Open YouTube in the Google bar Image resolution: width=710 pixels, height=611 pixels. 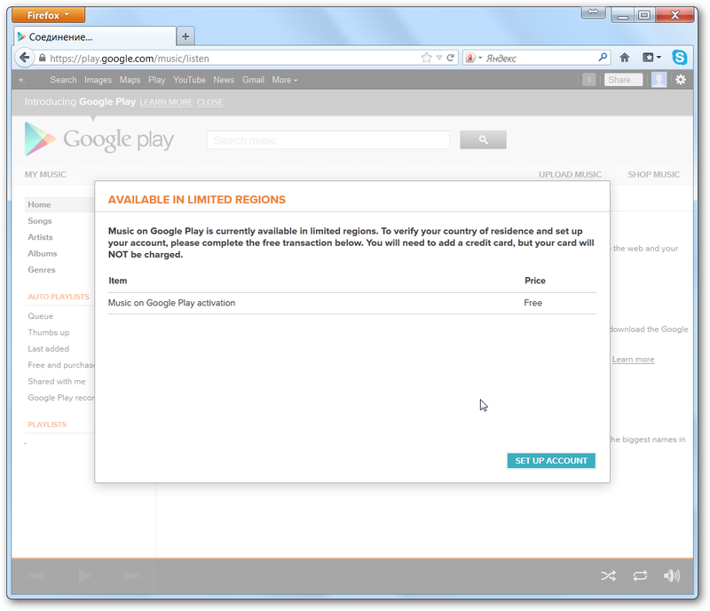[x=189, y=80]
